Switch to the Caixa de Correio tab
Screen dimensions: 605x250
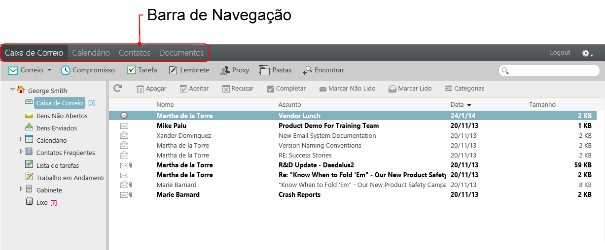click(34, 53)
